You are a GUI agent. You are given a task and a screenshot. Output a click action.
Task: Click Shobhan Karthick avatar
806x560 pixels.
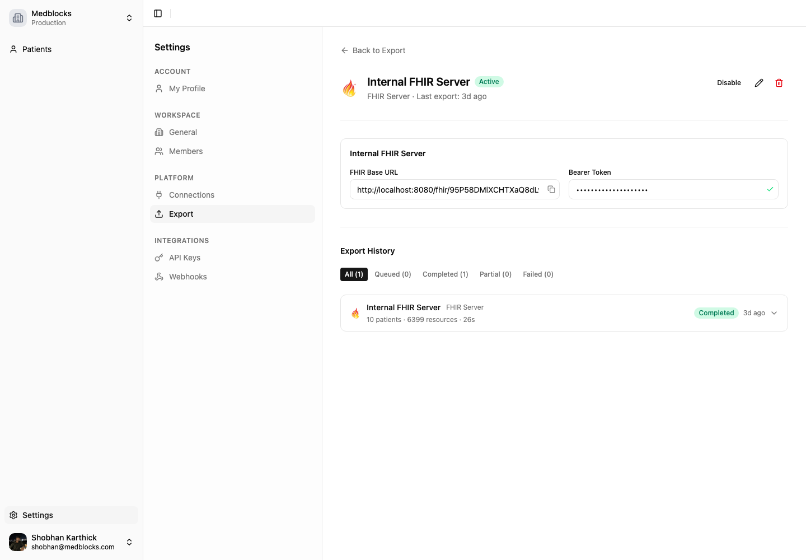pyautogui.click(x=18, y=542)
